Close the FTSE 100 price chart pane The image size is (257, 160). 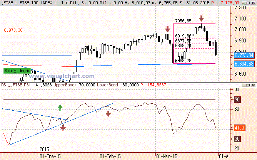tap(253, 3)
